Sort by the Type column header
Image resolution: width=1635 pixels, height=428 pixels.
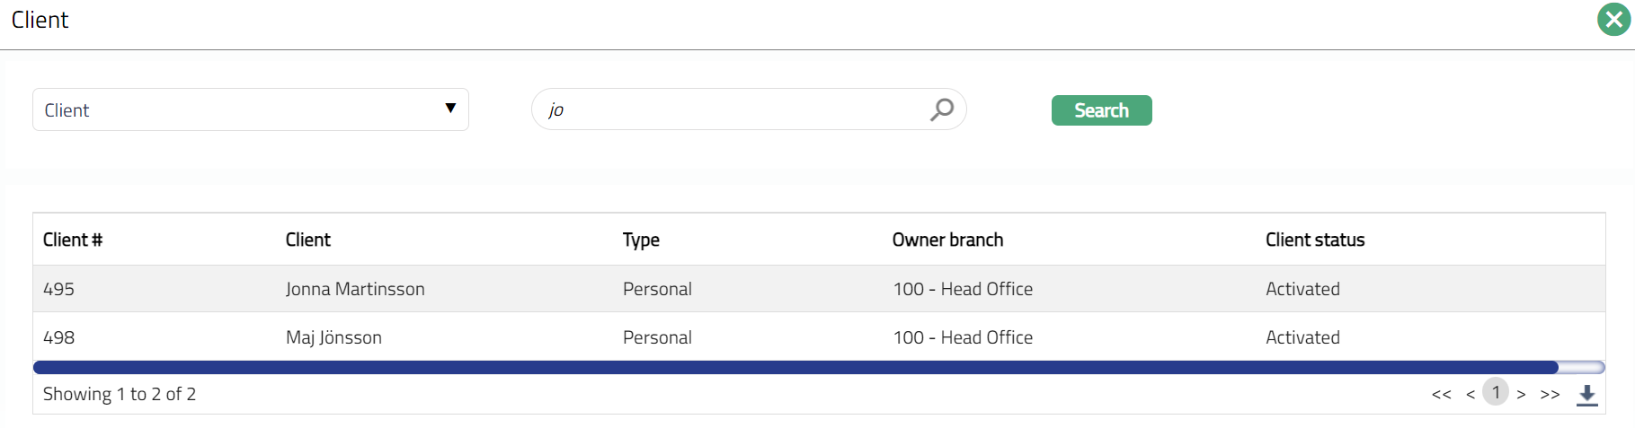click(x=641, y=240)
